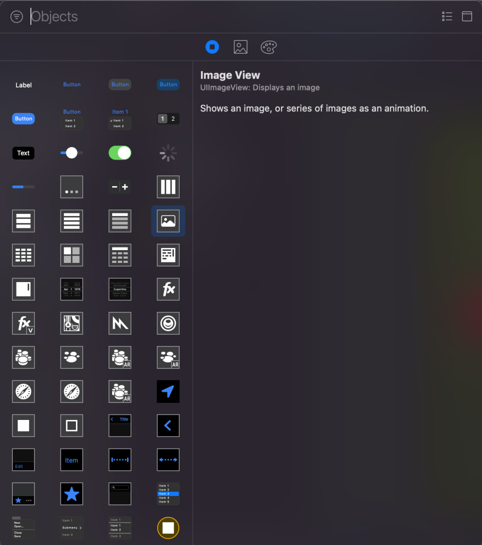Switch to the image media library tab

(x=241, y=47)
